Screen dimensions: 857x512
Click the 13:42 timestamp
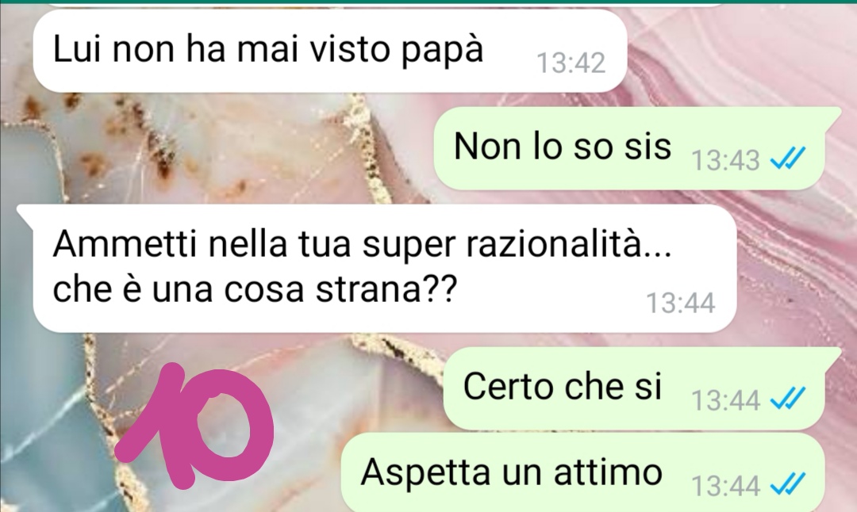tap(571, 63)
